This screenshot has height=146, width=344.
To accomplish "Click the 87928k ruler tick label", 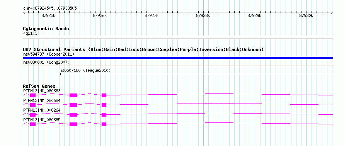I will click(x=203, y=15).
